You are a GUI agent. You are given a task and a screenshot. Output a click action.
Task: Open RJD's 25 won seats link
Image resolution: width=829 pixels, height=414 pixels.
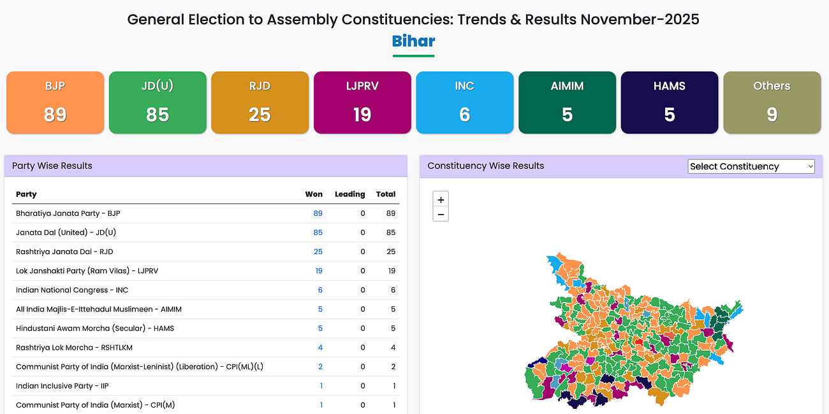(x=318, y=252)
